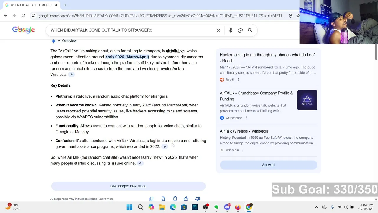Open Firefox from the taskbar
This screenshot has width=378, height=213.
pos(238,207)
